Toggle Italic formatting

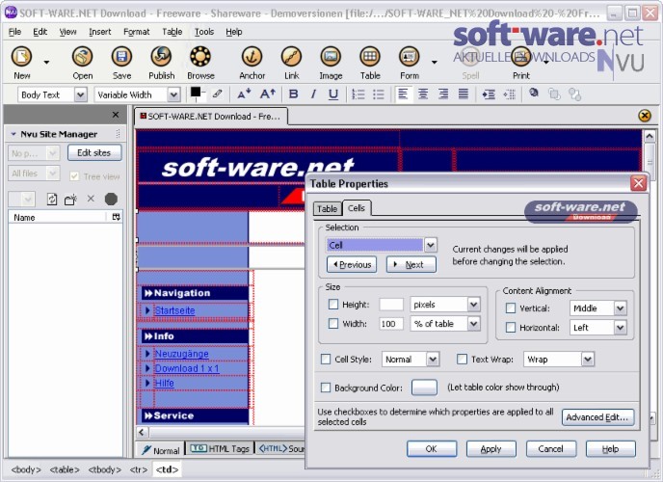[x=313, y=94]
